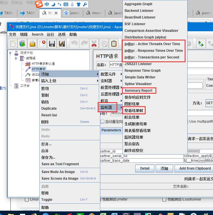Click the Paste clipboard toolbar icon
213x215 pixels.
point(114,44)
